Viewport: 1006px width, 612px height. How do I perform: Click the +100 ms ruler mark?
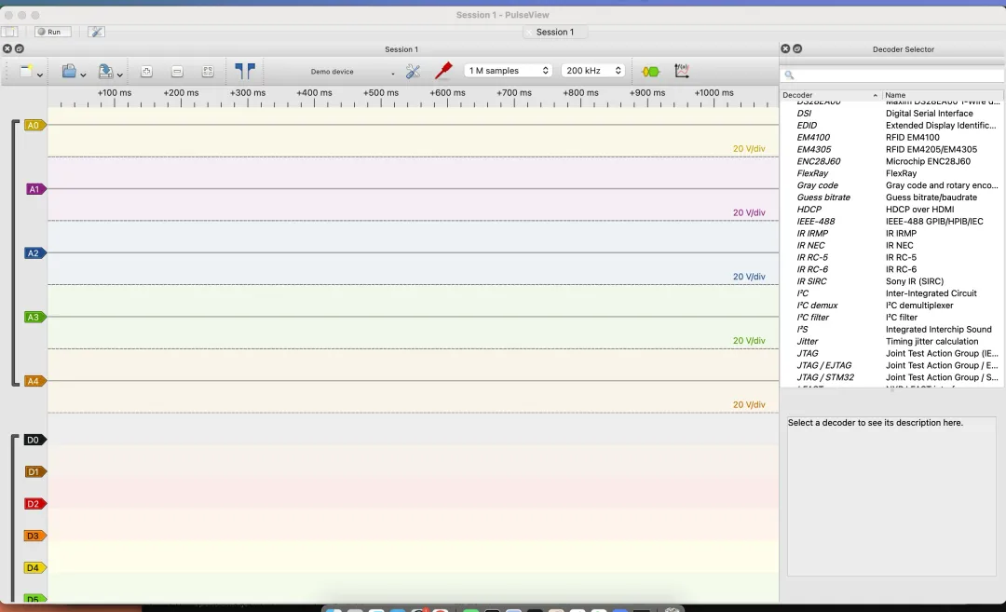pos(115,93)
